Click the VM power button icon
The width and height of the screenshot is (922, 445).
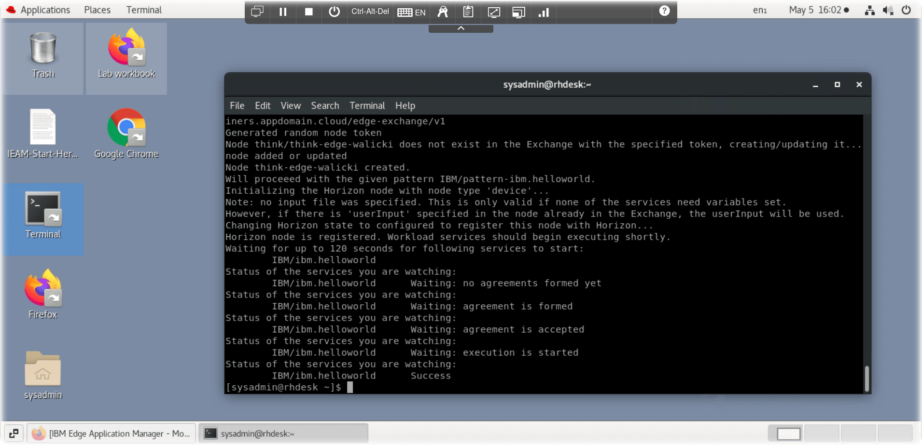coord(334,12)
